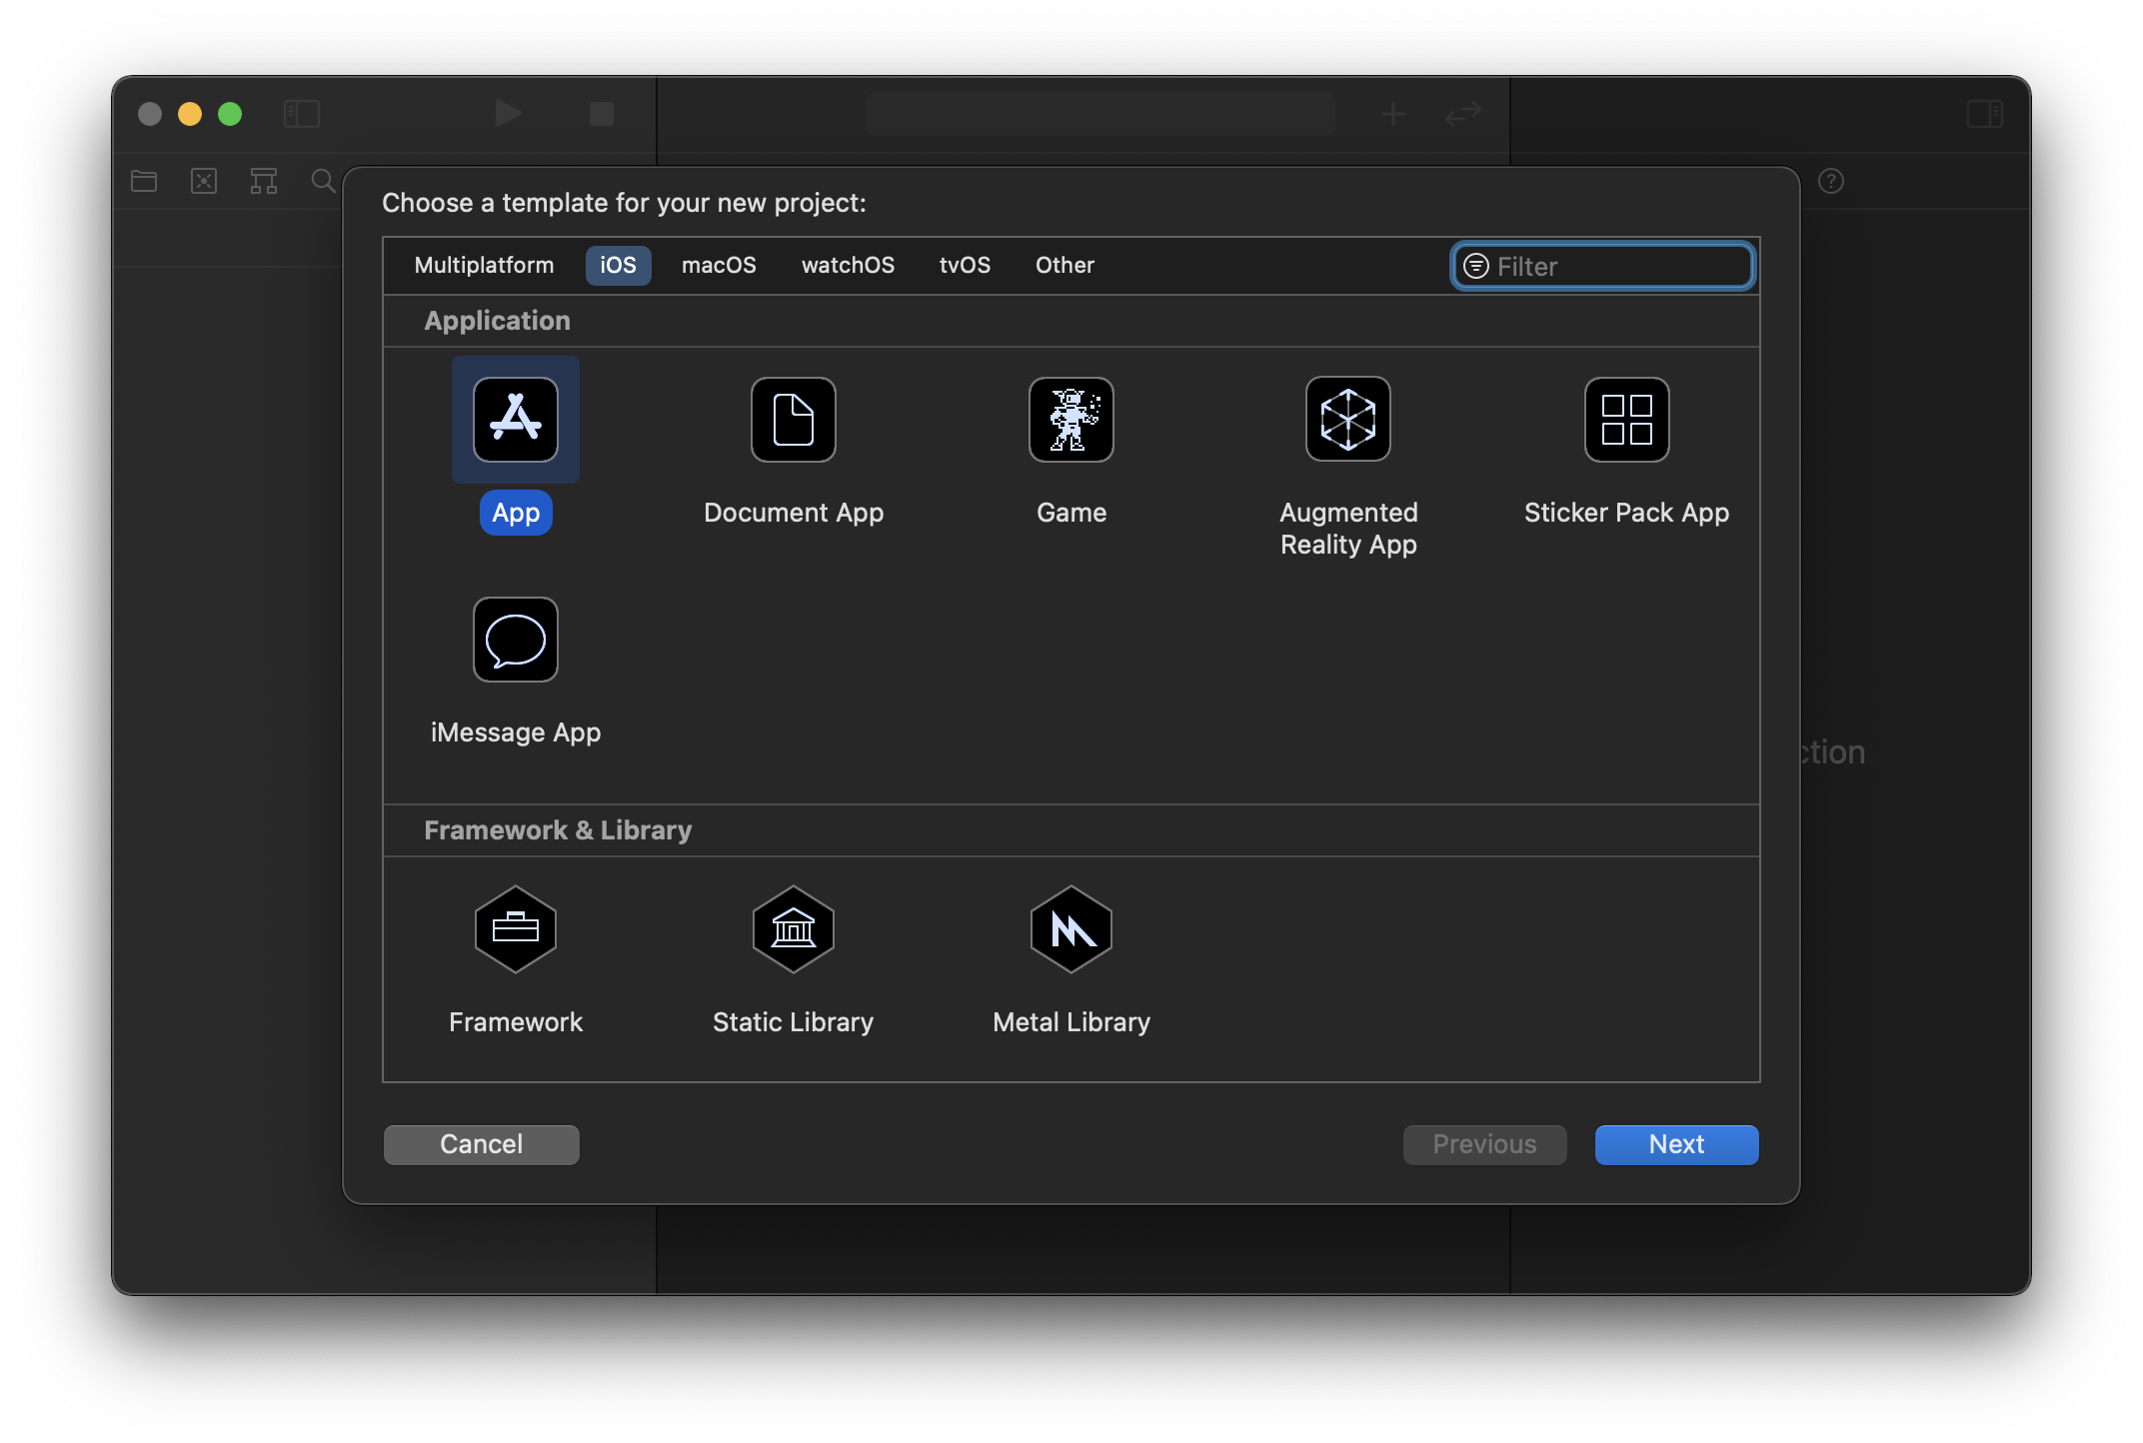
Task: Open the Project navigator folder icon
Action: click(x=144, y=181)
